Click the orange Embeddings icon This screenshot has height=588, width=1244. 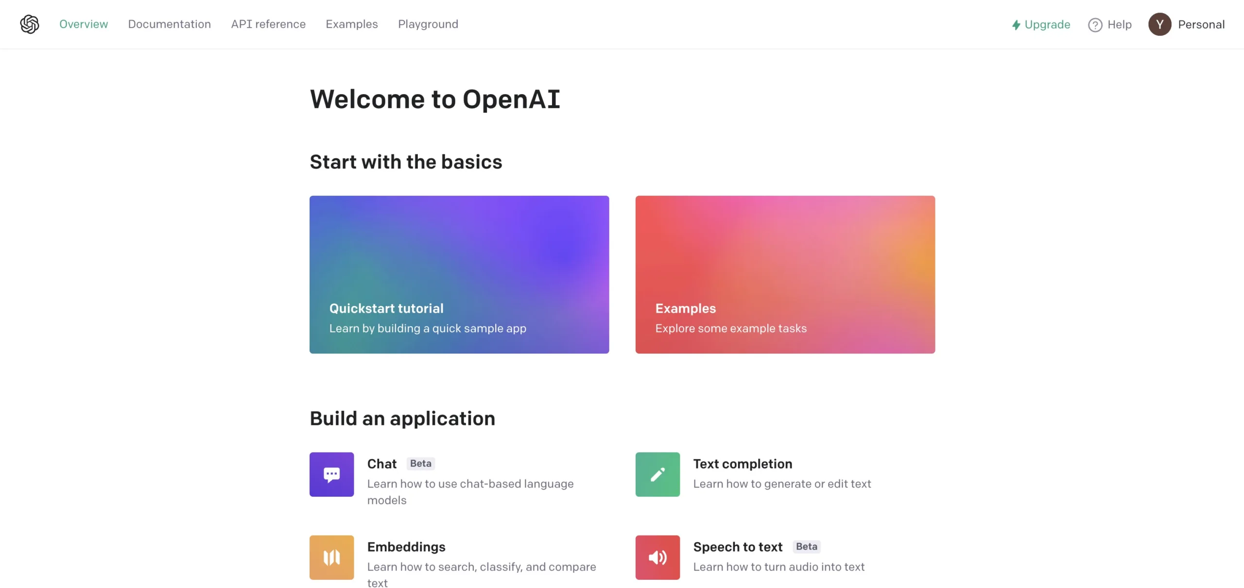[331, 557]
